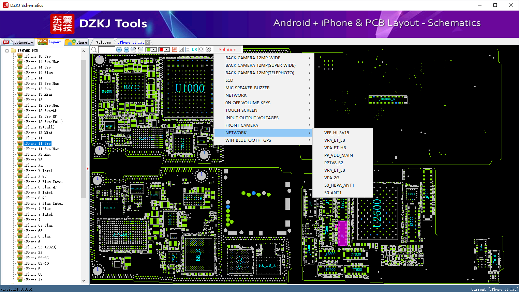Click the red overlapping-squares toolbar icon
Viewport: 519px width, 292px height.
(175, 50)
